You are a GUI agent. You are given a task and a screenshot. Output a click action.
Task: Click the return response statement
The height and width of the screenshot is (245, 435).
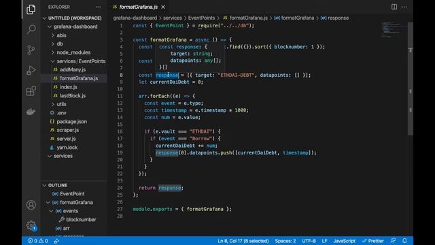pos(161,188)
